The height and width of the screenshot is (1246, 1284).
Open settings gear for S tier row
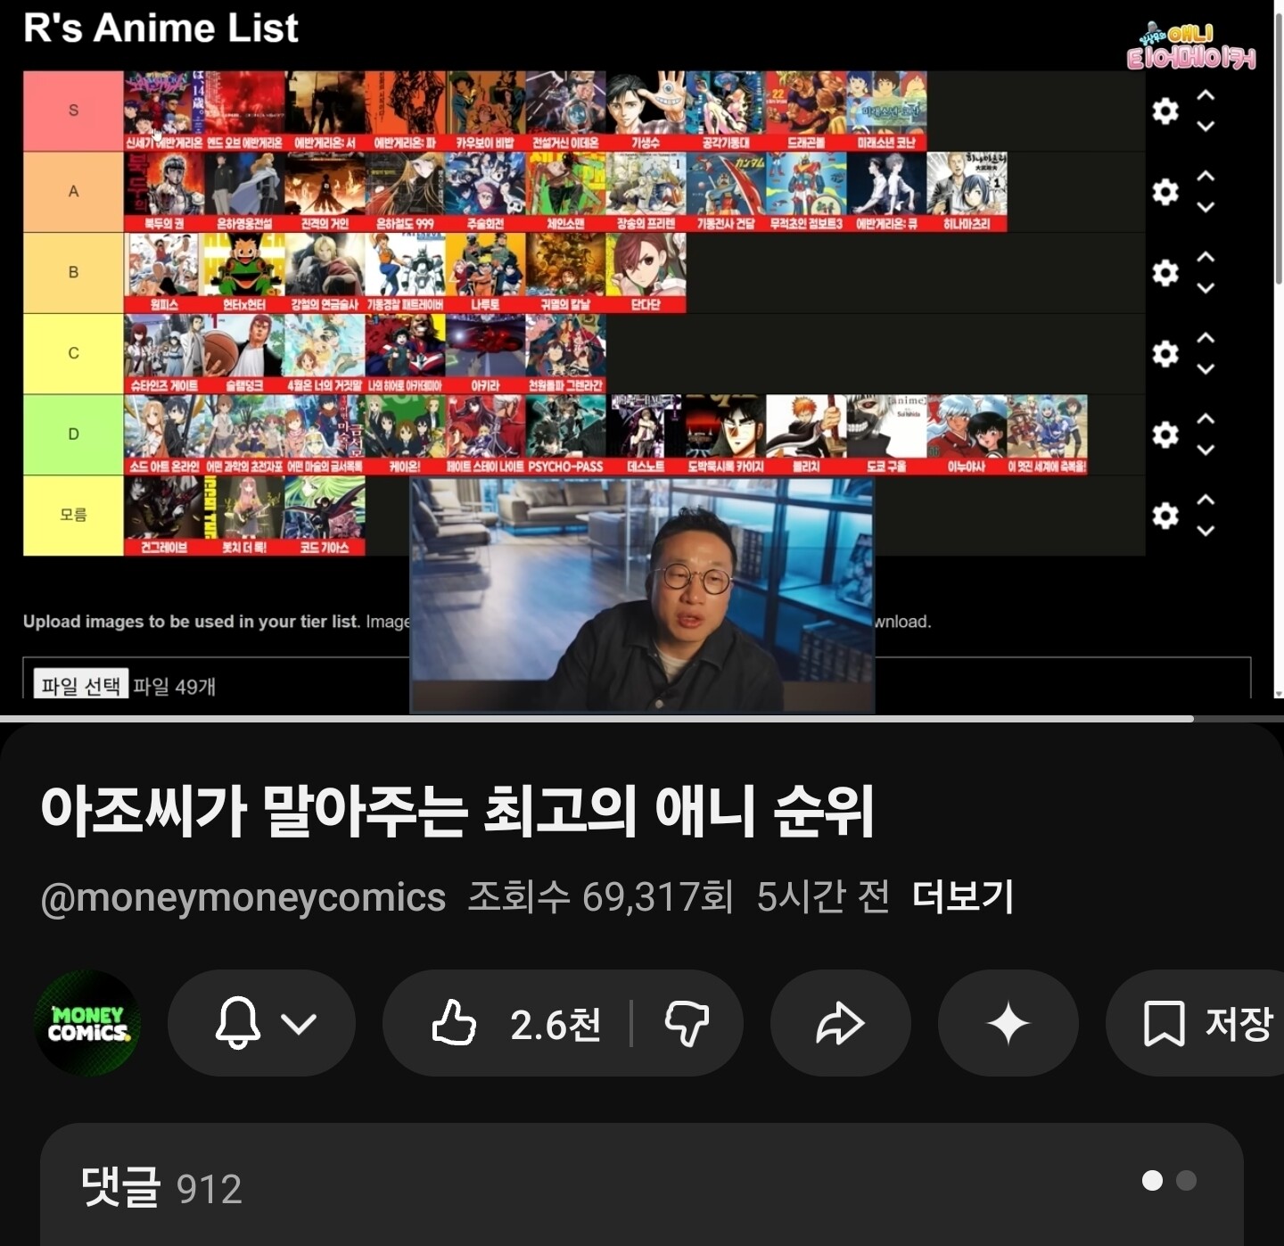[1165, 111]
